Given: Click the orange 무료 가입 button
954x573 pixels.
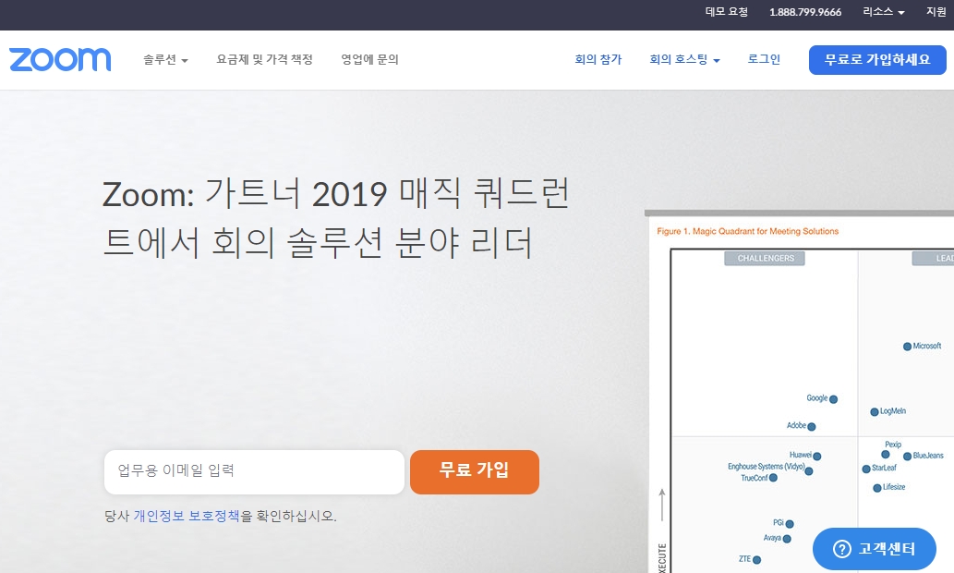Looking at the screenshot, I should 475,472.
